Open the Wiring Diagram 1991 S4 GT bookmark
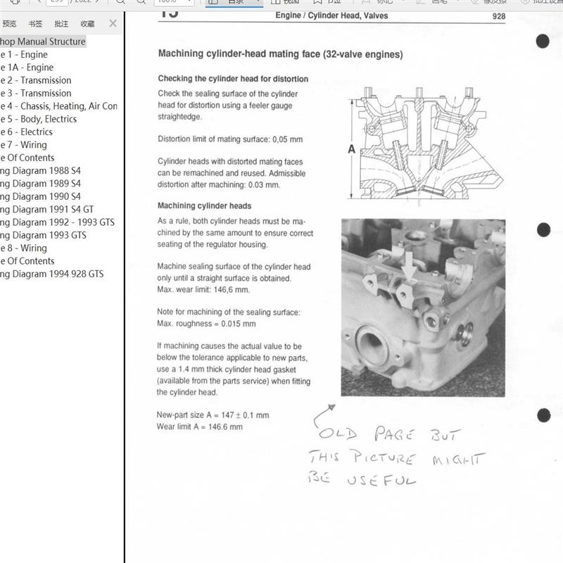 pyautogui.click(x=47, y=210)
